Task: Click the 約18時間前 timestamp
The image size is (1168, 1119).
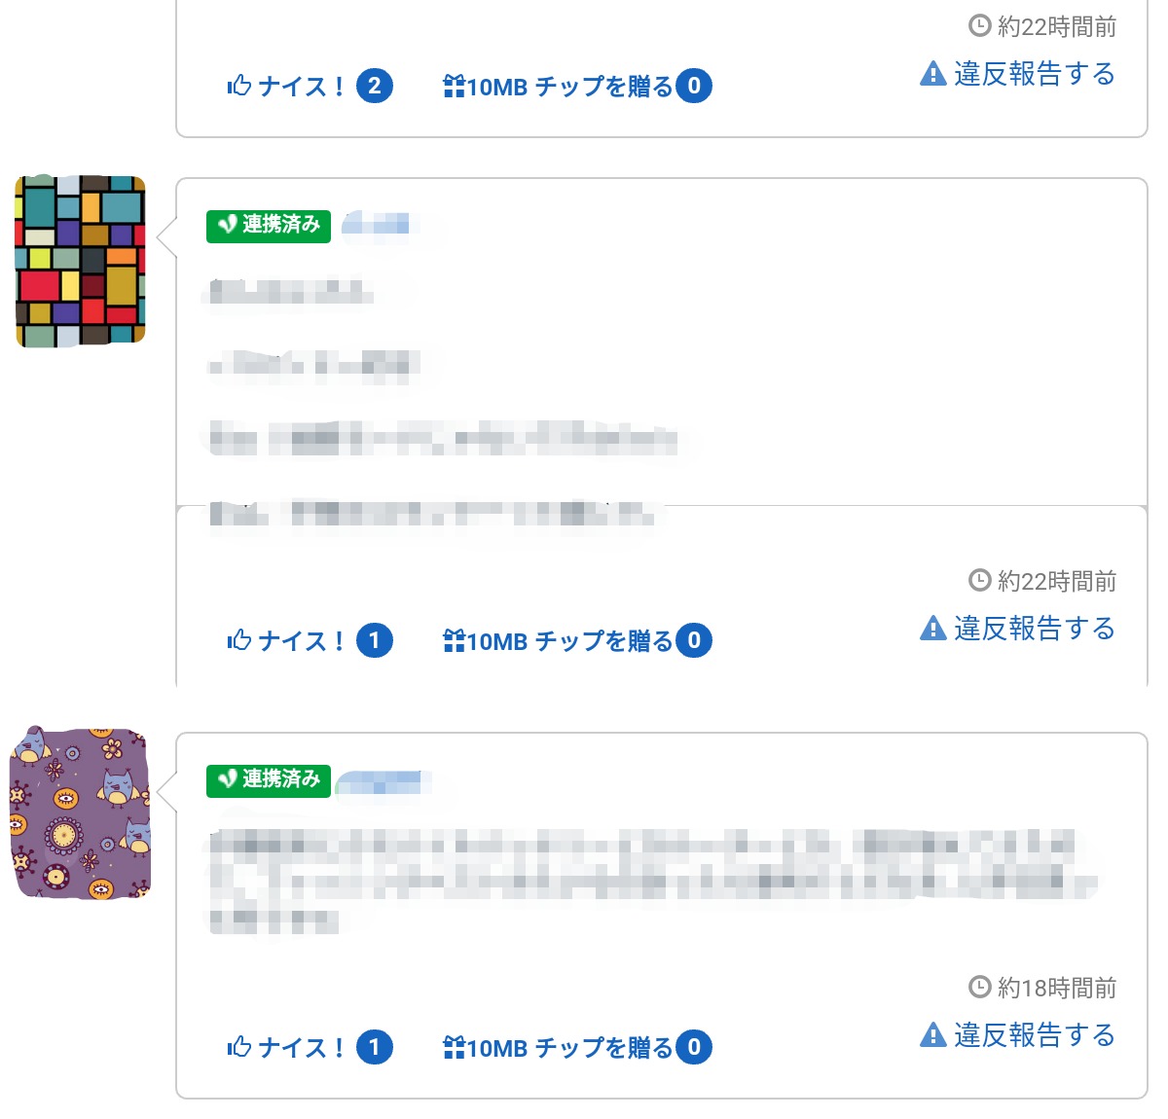Action: click(x=1056, y=989)
